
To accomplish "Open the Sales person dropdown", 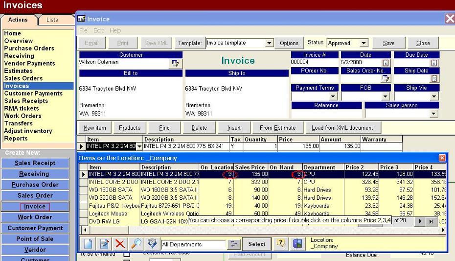I will [433, 113].
